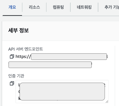This screenshot has height=106, width=119.
Task: Click the underline below 개요 tab
Action: pyautogui.click(x=12, y=16)
